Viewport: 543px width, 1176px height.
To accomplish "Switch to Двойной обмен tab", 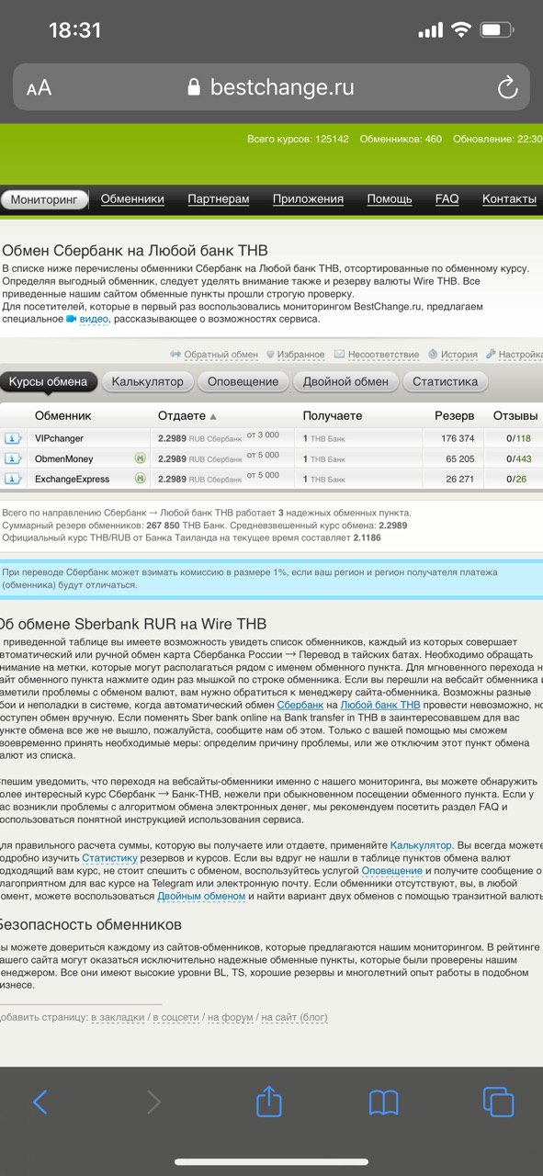I will pos(345,382).
